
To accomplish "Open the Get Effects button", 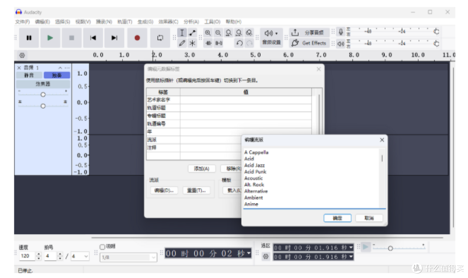I will point(309,43).
